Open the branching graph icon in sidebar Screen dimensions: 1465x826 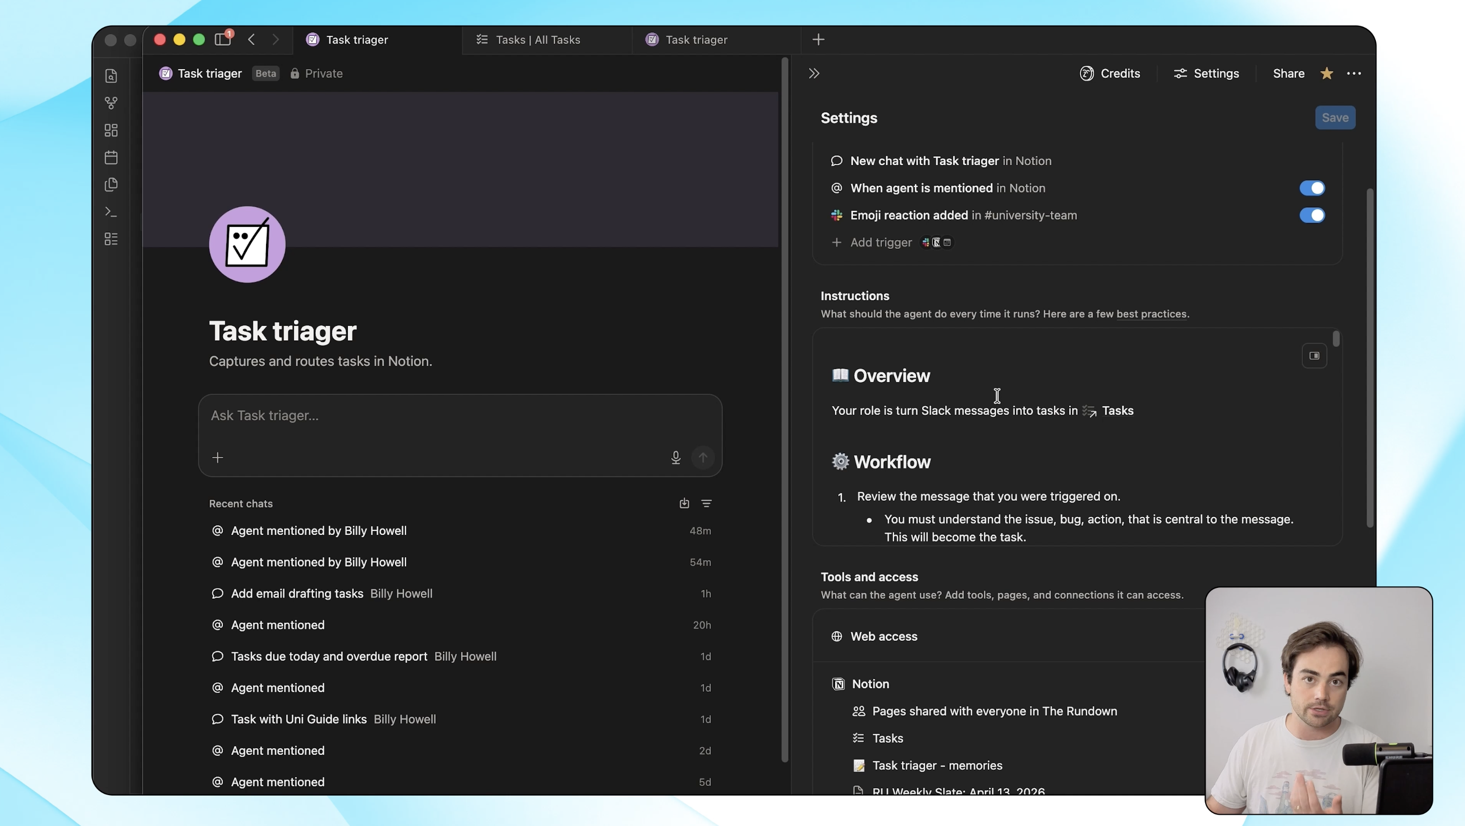tap(111, 103)
